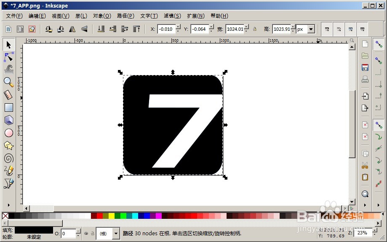Flip selection horizontally

click(x=72, y=29)
